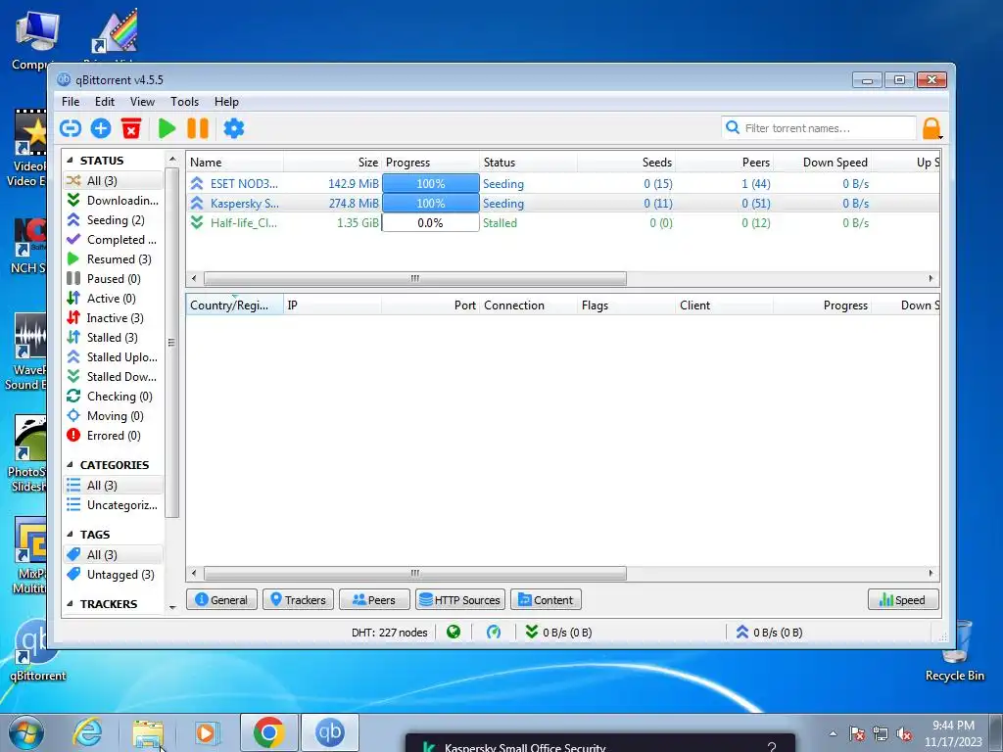Screen dimensions: 1003x752
Task: Click the green connection status globe icon
Action: [x=454, y=633]
